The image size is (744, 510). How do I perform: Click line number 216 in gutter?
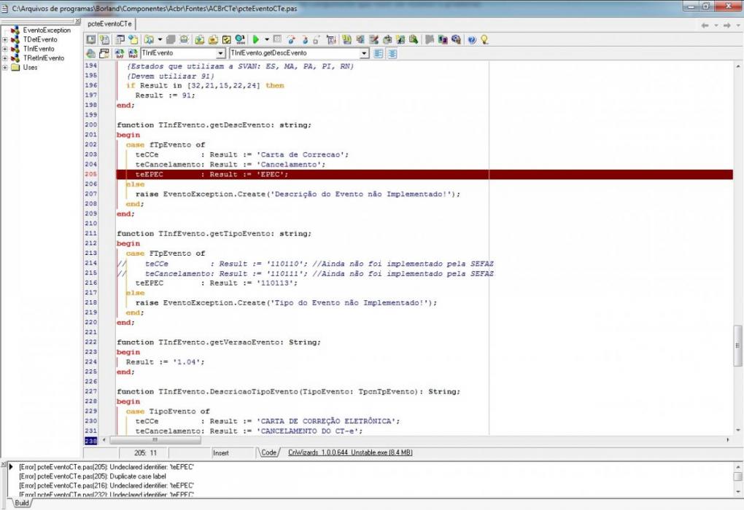click(90, 283)
